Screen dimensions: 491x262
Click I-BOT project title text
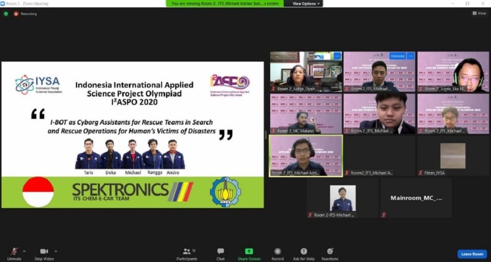[x=131, y=127]
